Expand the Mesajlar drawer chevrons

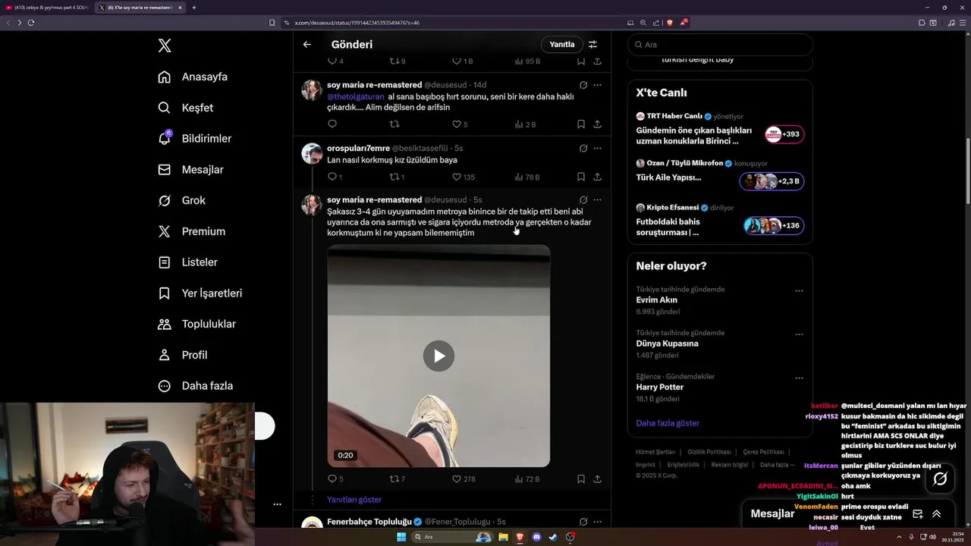click(936, 513)
